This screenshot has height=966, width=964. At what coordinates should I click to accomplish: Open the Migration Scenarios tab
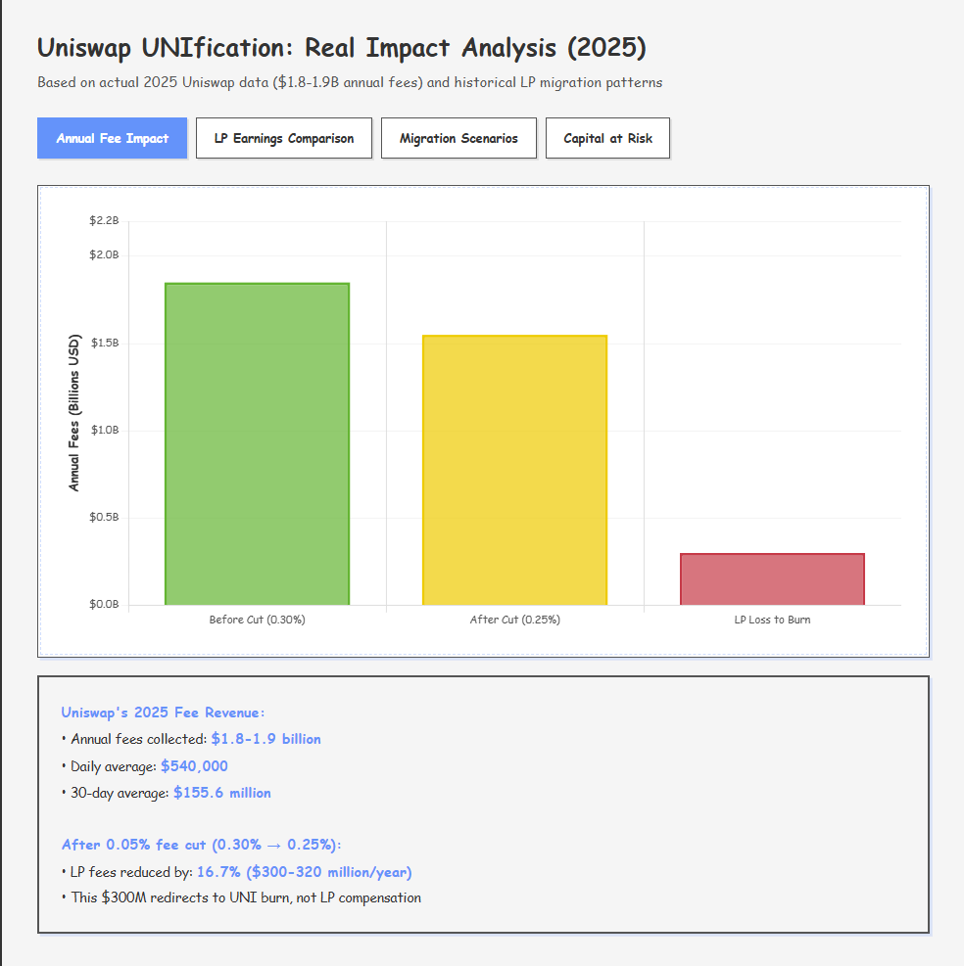[458, 138]
